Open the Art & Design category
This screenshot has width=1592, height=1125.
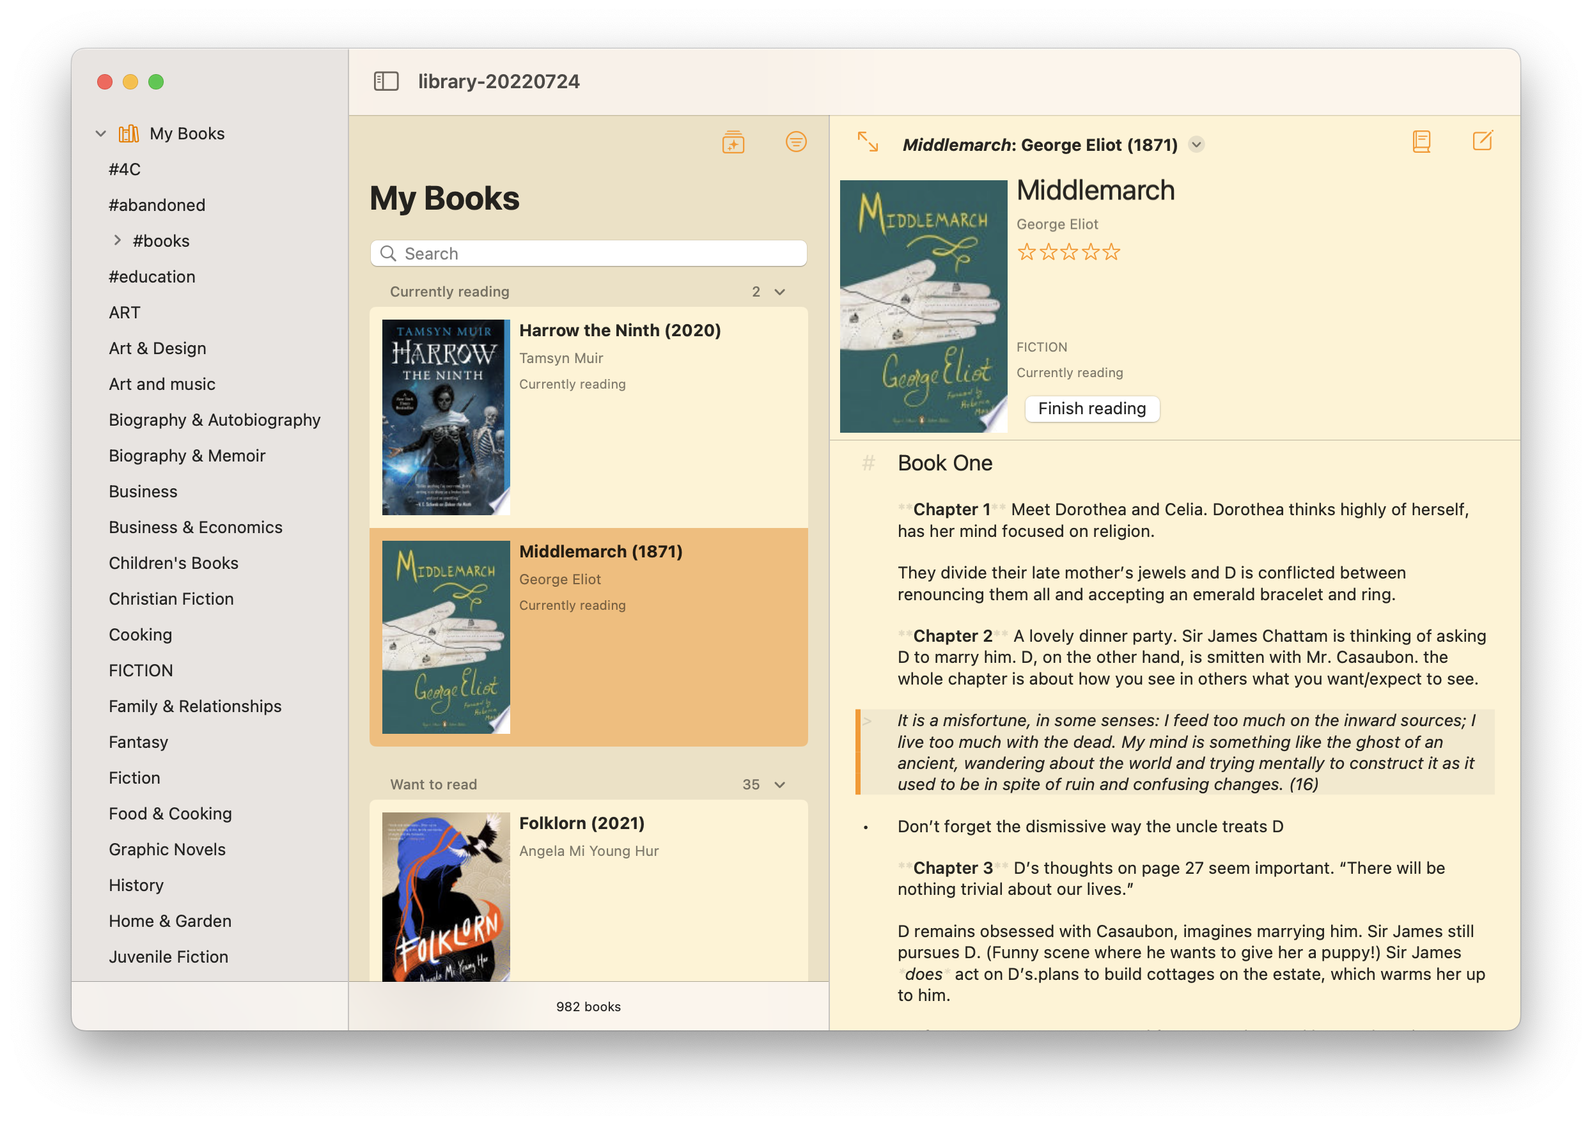pos(157,348)
